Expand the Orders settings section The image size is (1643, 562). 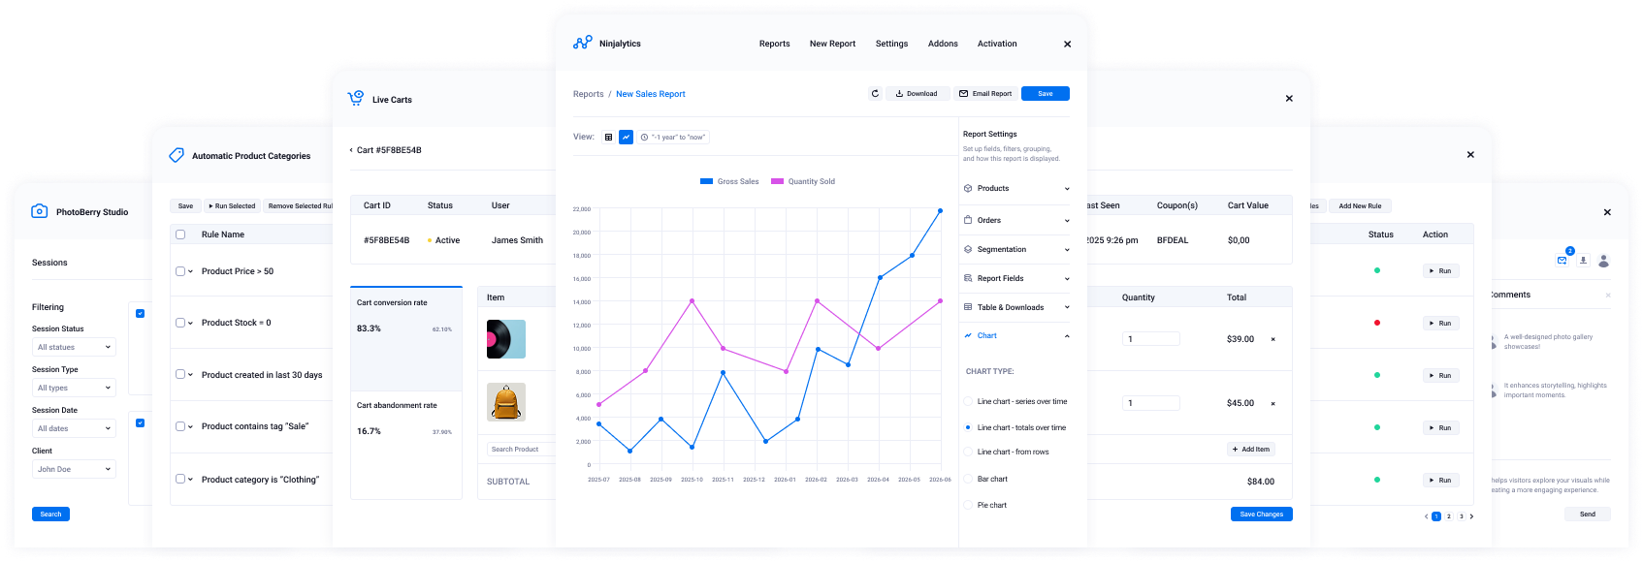1067,220
